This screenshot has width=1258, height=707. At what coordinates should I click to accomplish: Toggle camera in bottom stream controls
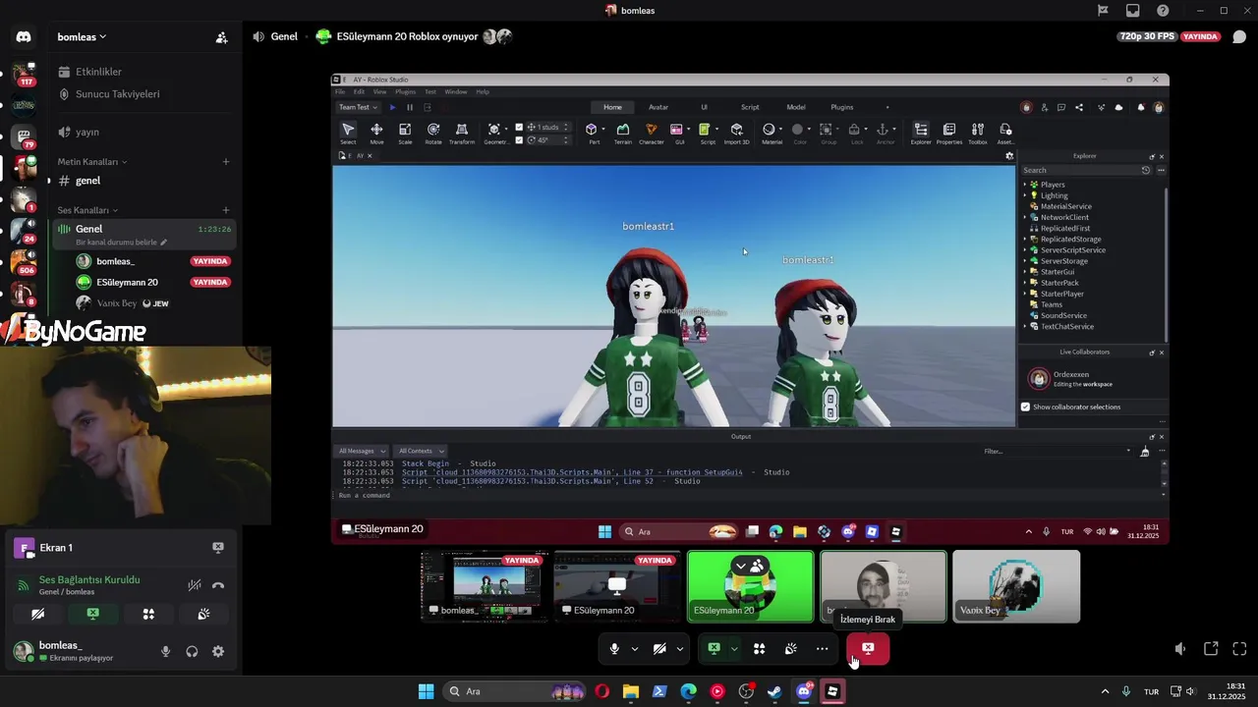[659, 649]
